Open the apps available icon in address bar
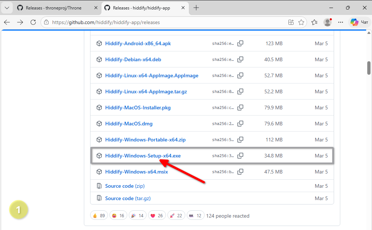 pos(291,22)
